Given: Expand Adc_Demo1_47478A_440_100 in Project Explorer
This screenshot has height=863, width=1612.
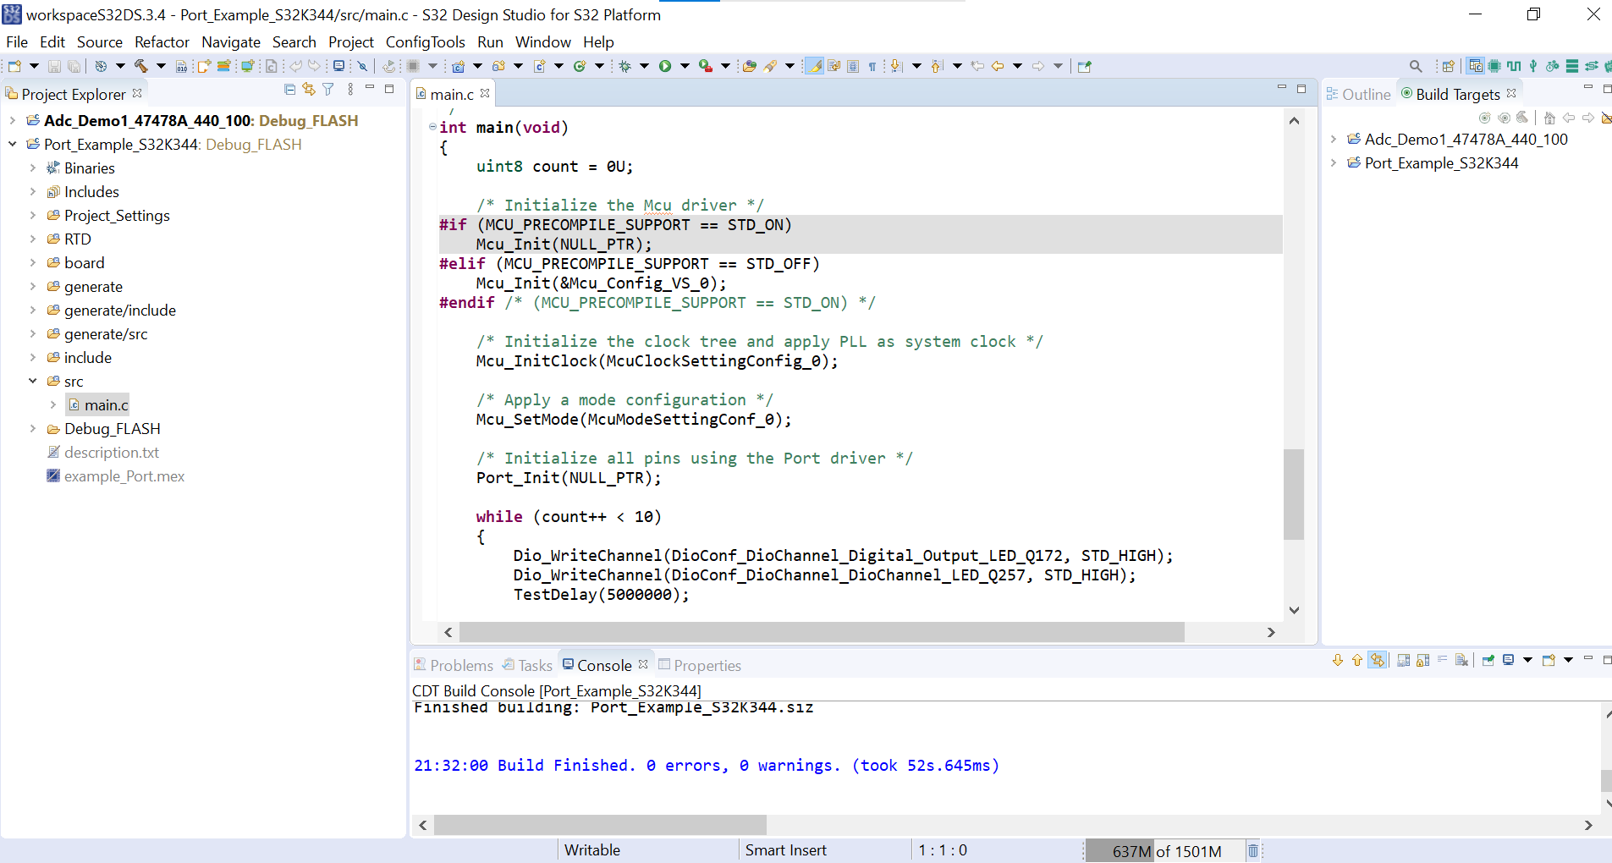Looking at the screenshot, I should pos(13,120).
